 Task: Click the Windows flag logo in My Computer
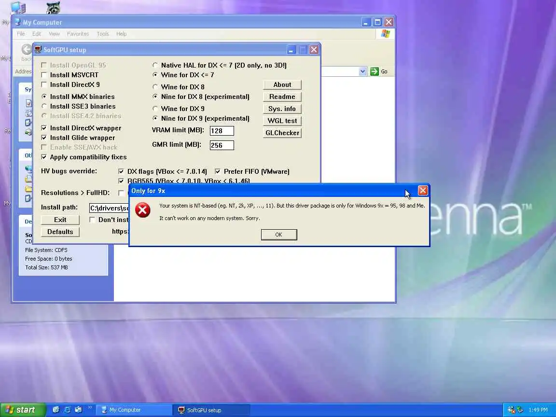(386, 34)
